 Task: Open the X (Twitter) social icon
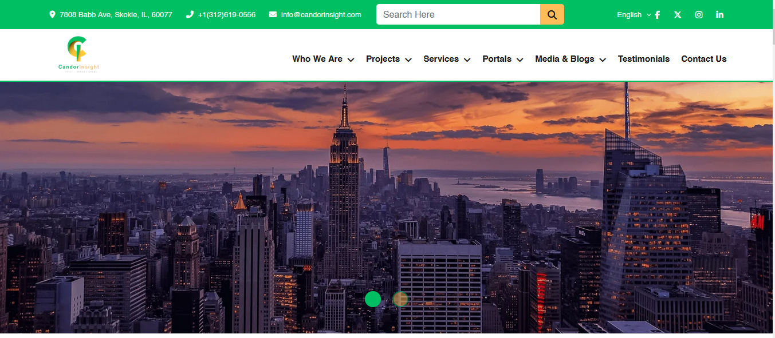(x=678, y=15)
